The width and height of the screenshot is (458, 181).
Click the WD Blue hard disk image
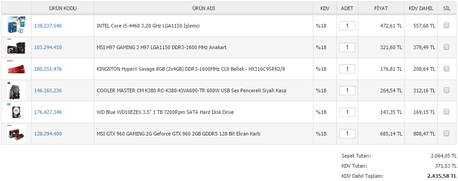[16, 112]
